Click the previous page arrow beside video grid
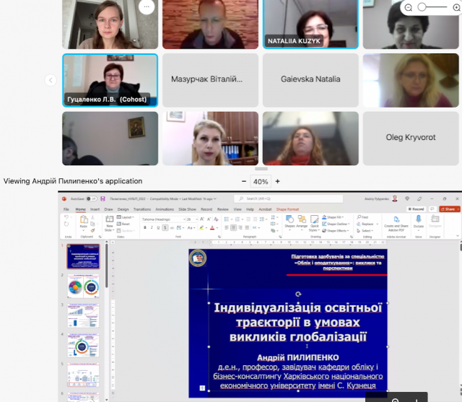The width and height of the screenshot is (462, 402). (51, 80)
